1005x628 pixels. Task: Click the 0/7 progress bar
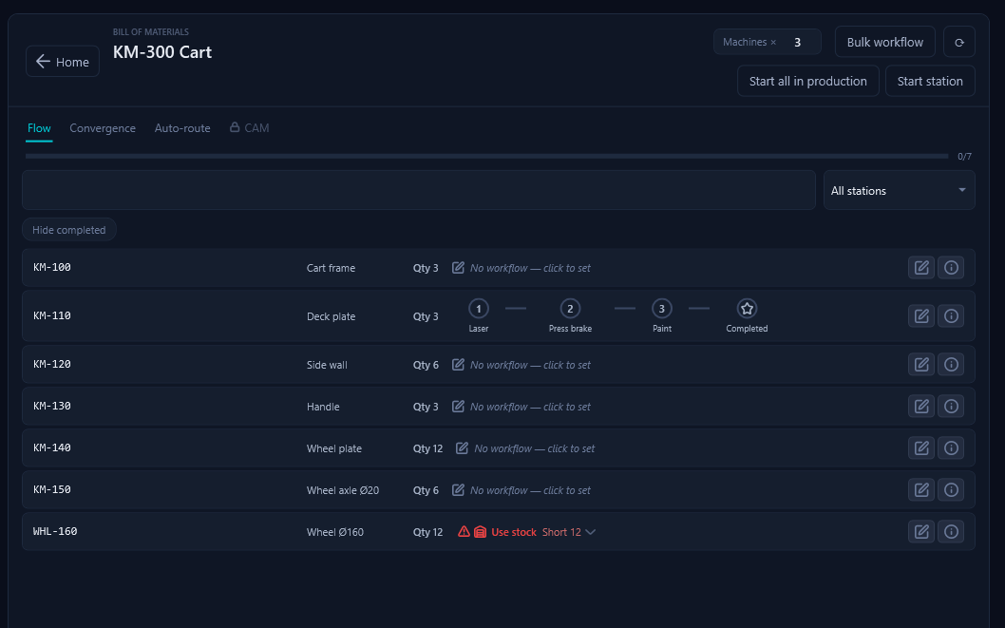coord(486,156)
